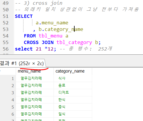Click line number 54 in gutter
This screenshot has width=143, height=121.
[6, 36]
